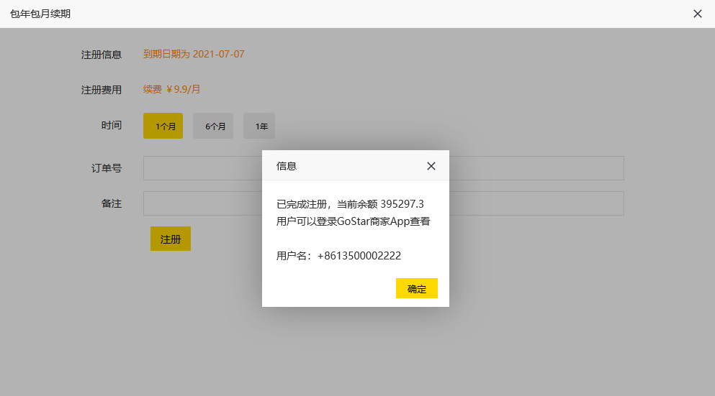Click the 续费 ¥9.9/月 price text
Viewport: 715px width, 396px height.
pyautogui.click(x=171, y=89)
